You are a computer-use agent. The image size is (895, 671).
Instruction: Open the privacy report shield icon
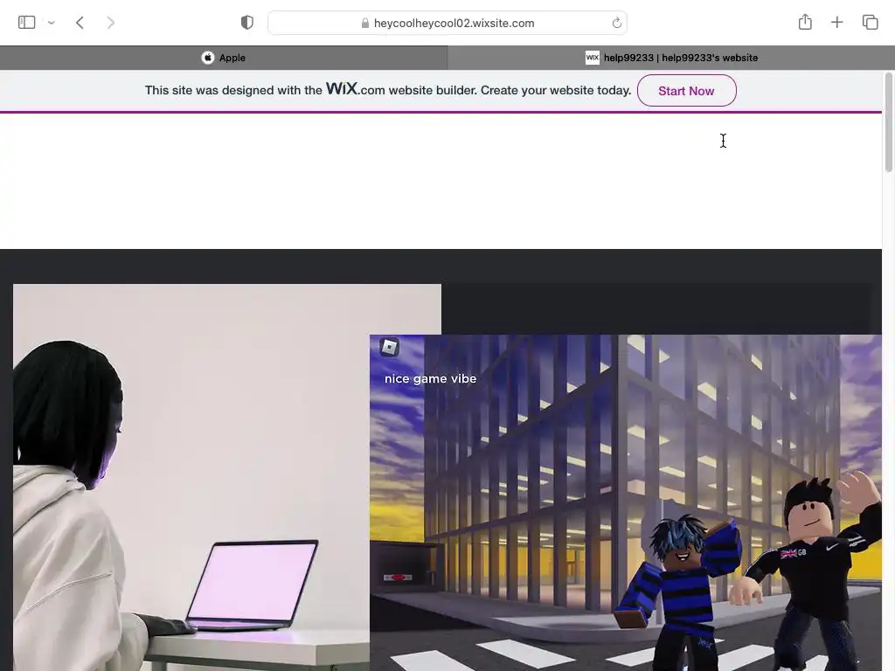pyautogui.click(x=246, y=22)
